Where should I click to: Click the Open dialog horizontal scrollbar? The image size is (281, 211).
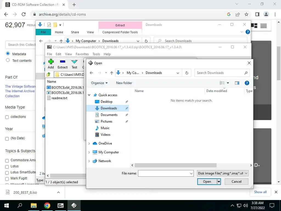175,165
